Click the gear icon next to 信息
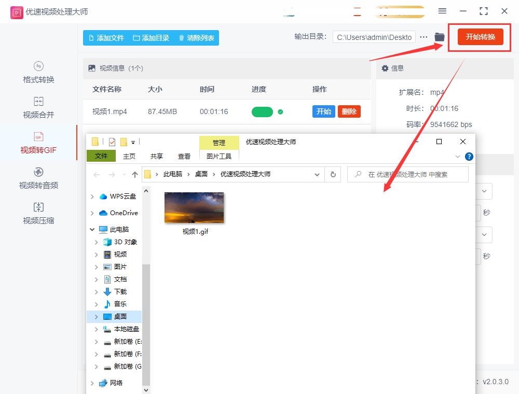The width and height of the screenshot is (519, 394). pos(384,68)
